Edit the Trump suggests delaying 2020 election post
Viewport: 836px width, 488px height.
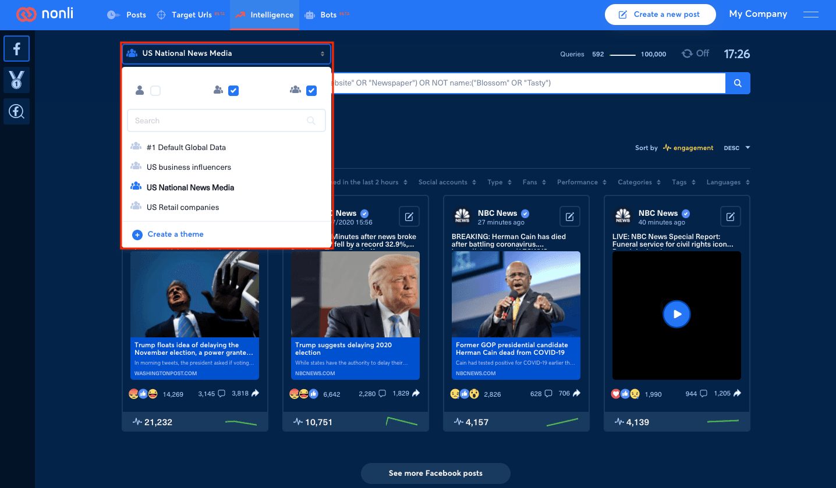[x=409, y=217]
